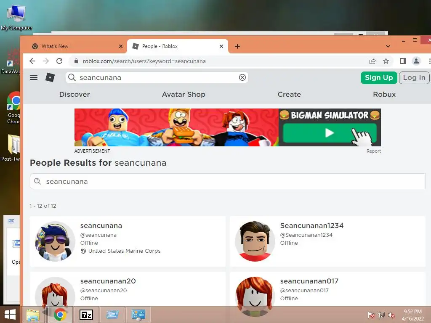The height and width of the screenshot is (323, 431).
Task: Open the Chrome profile avatar menu
Action: pos(416,61)
